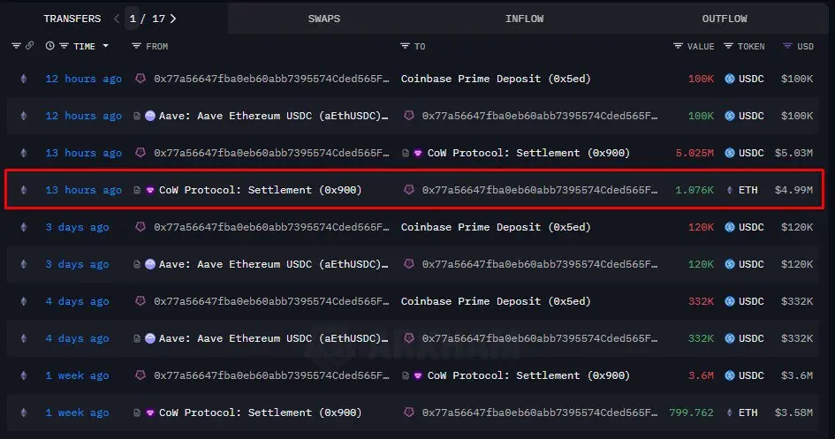Switch to the INFLOW tab
This screenshot has height=439, width=835.
525,19
